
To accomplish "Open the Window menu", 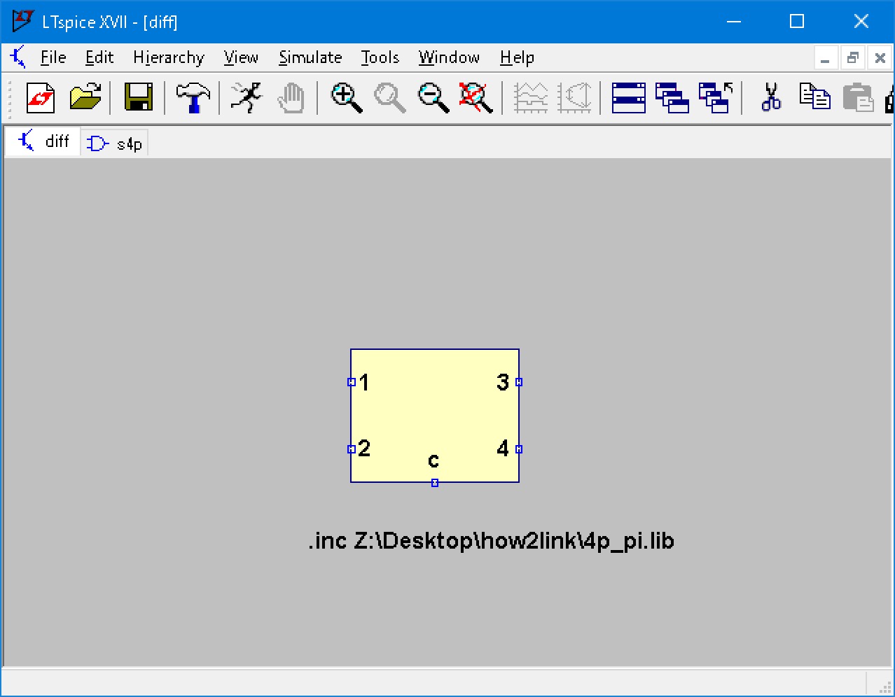I will pos(449,57).
